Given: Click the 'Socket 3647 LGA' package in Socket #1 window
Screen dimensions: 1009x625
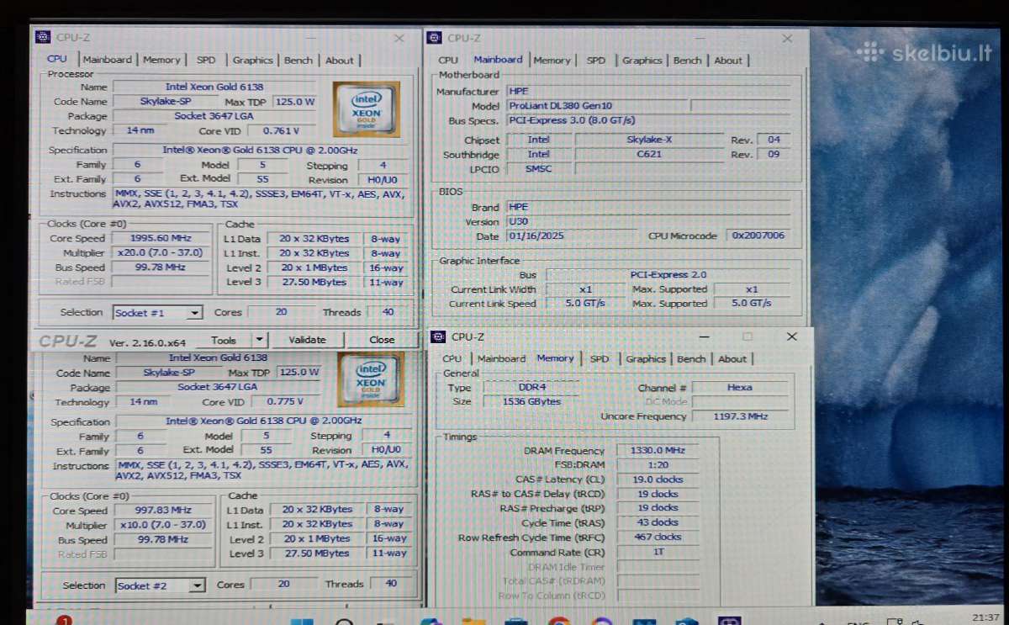Looking at the screenshot, I should [214, 116].
